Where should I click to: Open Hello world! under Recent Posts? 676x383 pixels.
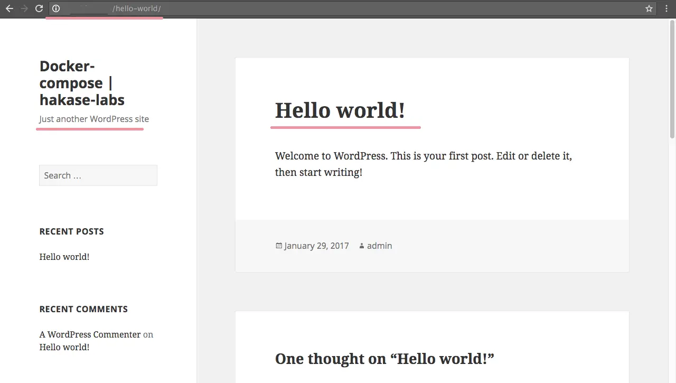[64, 257]
